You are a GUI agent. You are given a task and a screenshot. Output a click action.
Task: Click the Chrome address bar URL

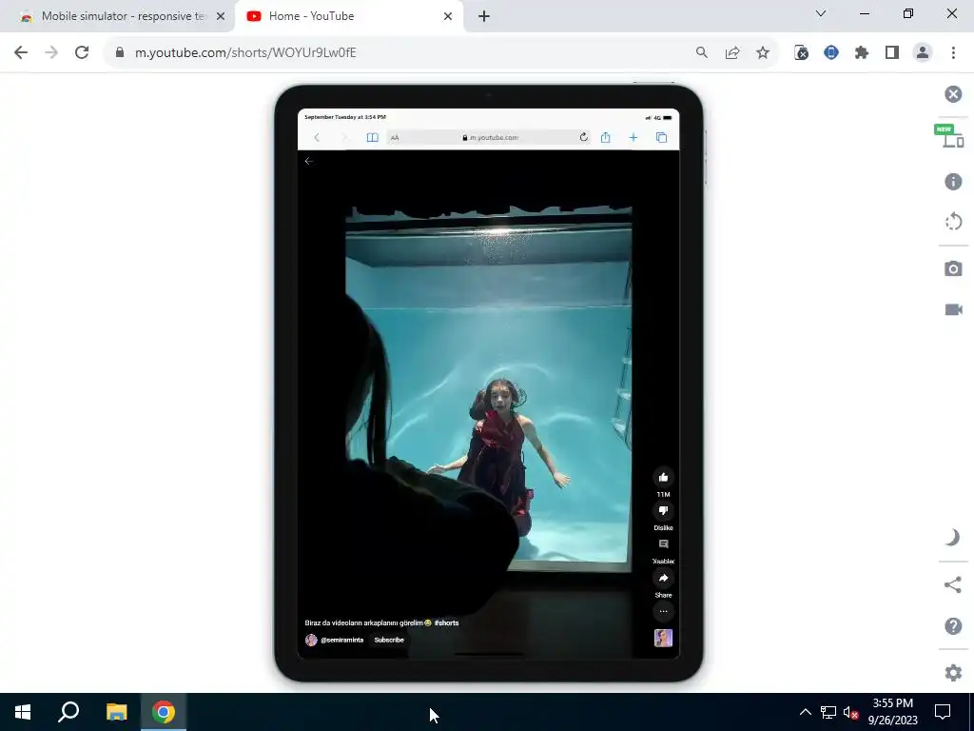pos(245,53)
